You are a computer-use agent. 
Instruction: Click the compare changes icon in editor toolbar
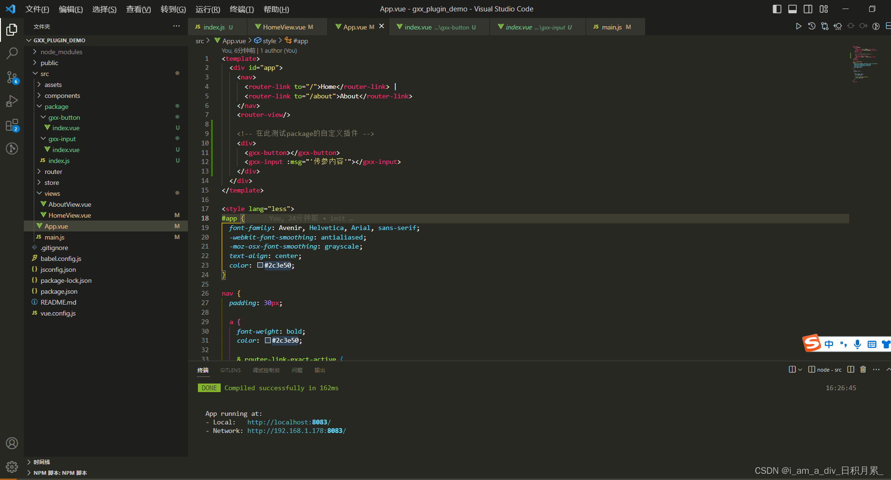coord(825,26)
